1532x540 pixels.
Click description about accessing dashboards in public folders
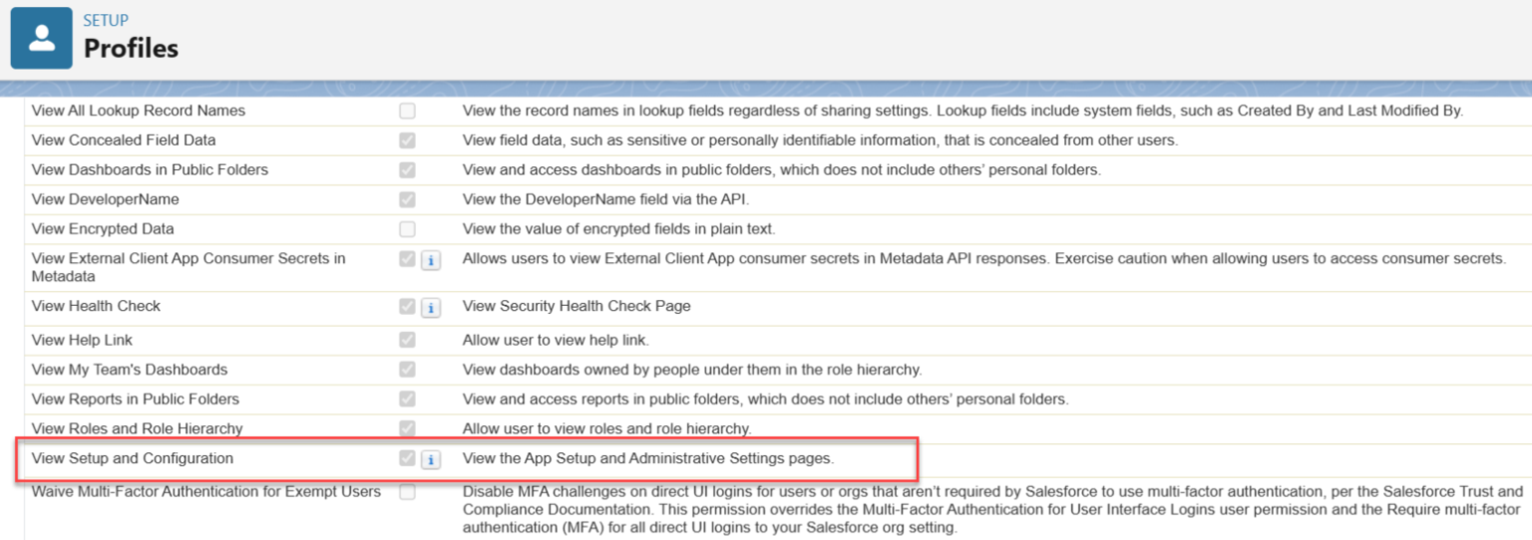[x=782, y=170]
